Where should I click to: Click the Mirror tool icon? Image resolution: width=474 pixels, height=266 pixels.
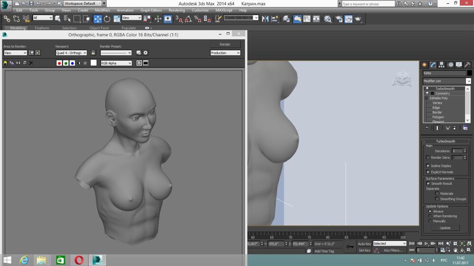tap(265, 19)
